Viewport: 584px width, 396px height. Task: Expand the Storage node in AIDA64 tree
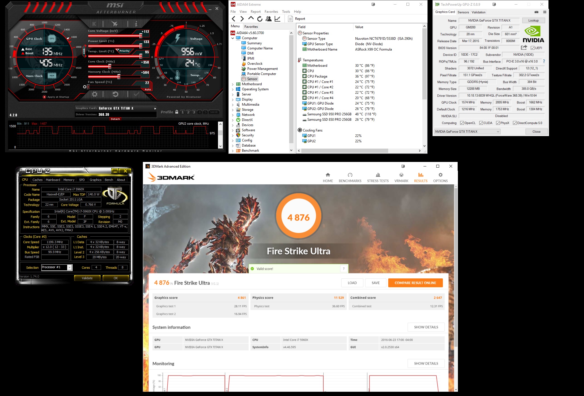(233, 110)
